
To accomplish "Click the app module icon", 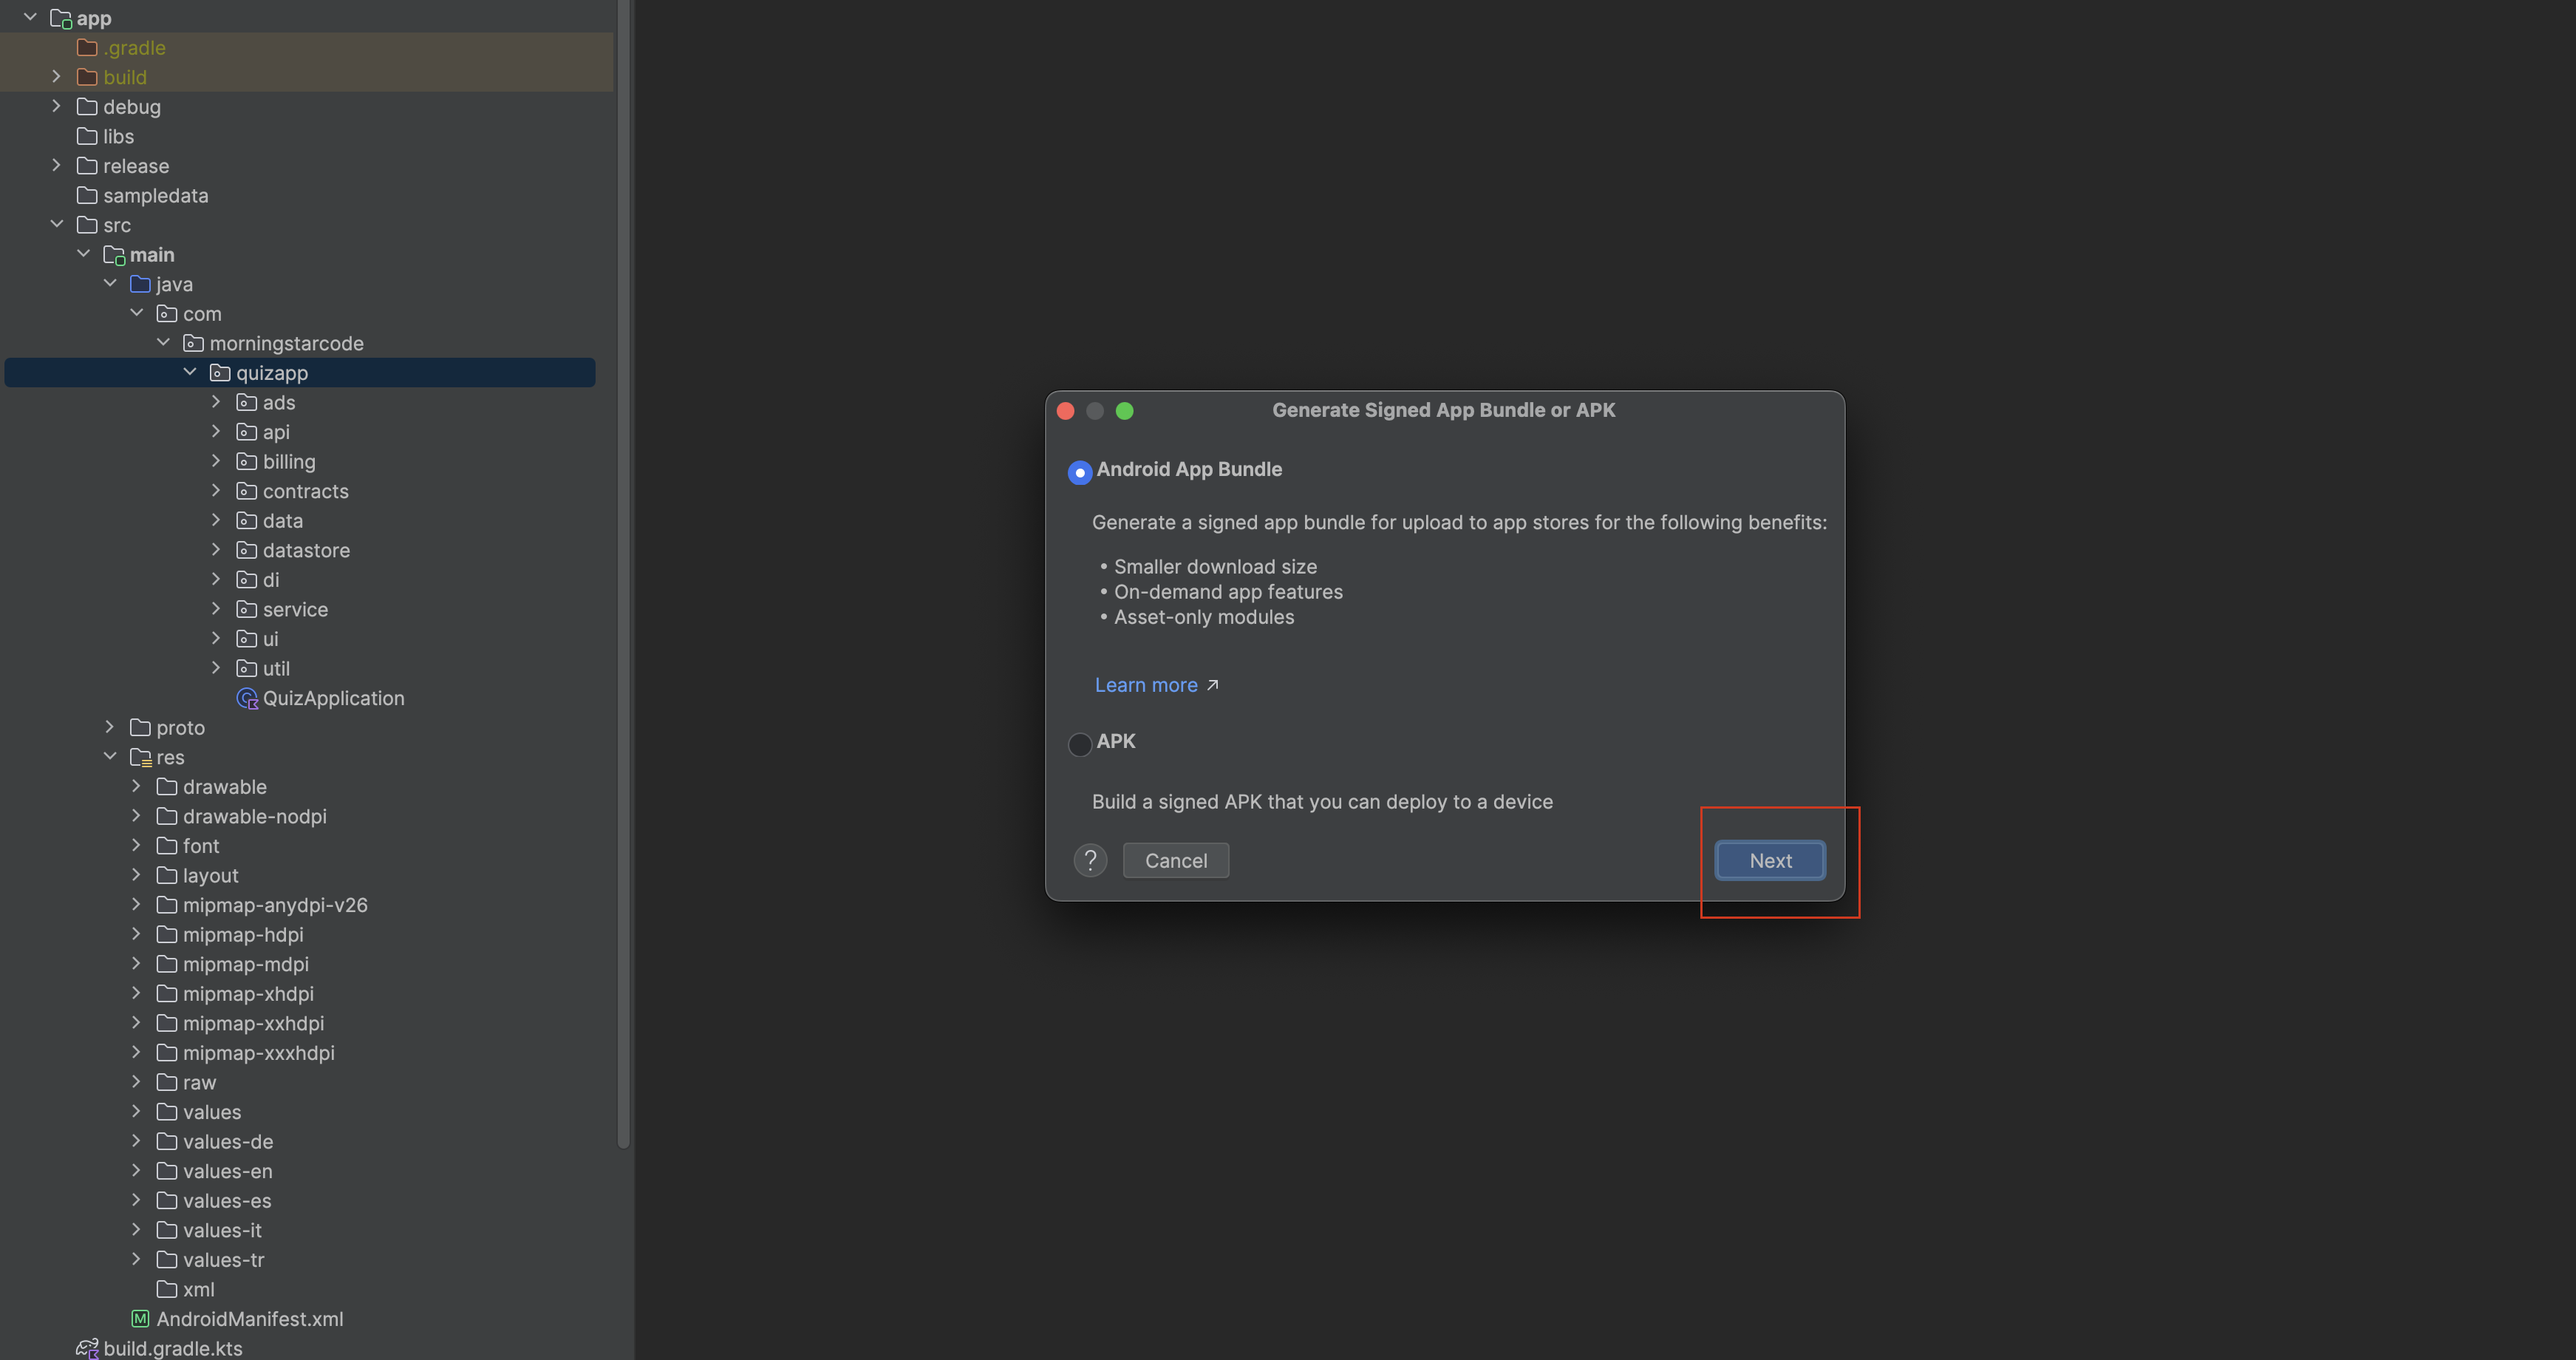I will (x=60, y=18).
